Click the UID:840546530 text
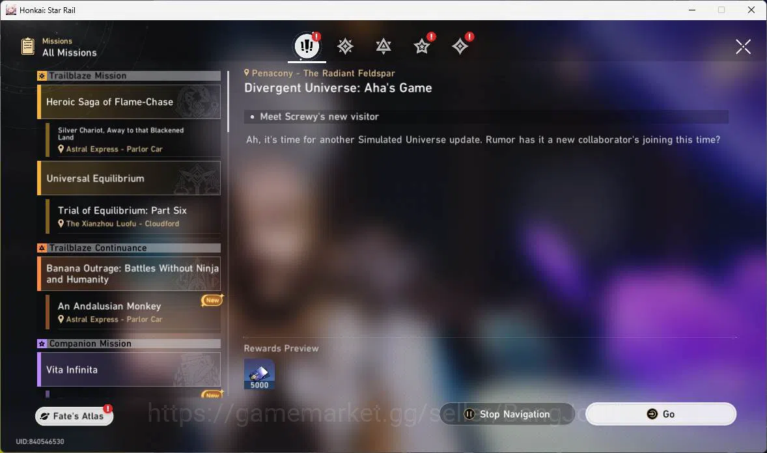The height and width of the screenshot is (453, 767). 40,442
